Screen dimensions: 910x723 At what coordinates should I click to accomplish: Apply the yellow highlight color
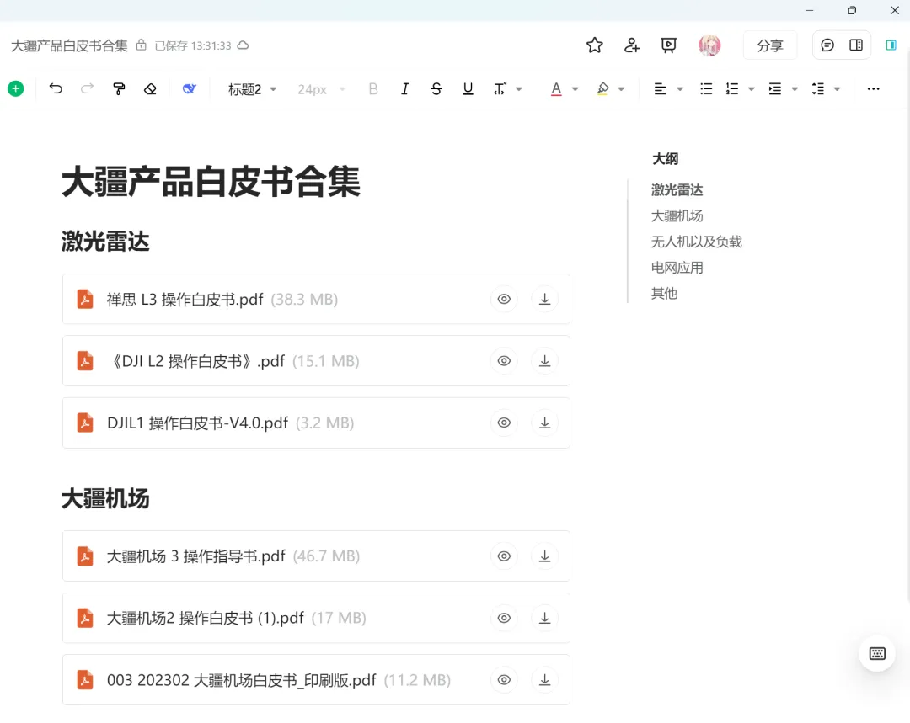point(602,88)
